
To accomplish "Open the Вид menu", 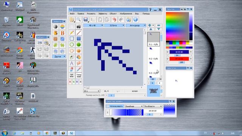I will 137,14.
